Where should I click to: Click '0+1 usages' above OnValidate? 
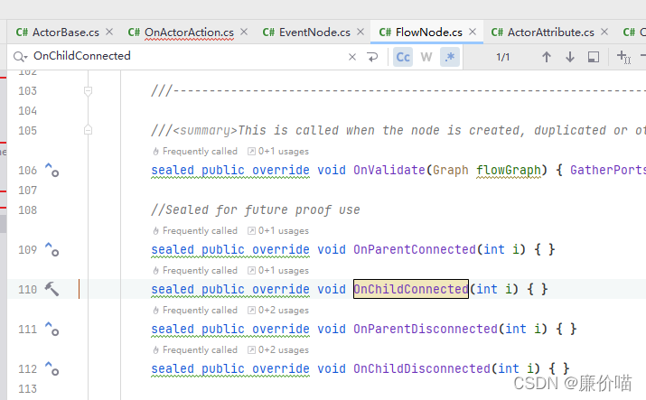[x=278, y=152]
